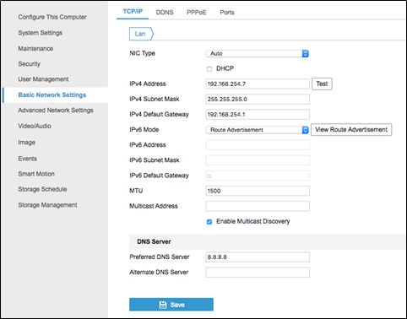The image size is (407, 319).
Task: Open the PPPoE tab
Action: [197, 13]
